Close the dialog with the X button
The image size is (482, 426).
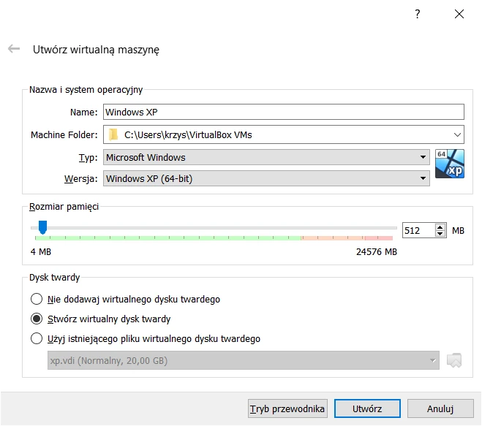(x=459, y=14)
